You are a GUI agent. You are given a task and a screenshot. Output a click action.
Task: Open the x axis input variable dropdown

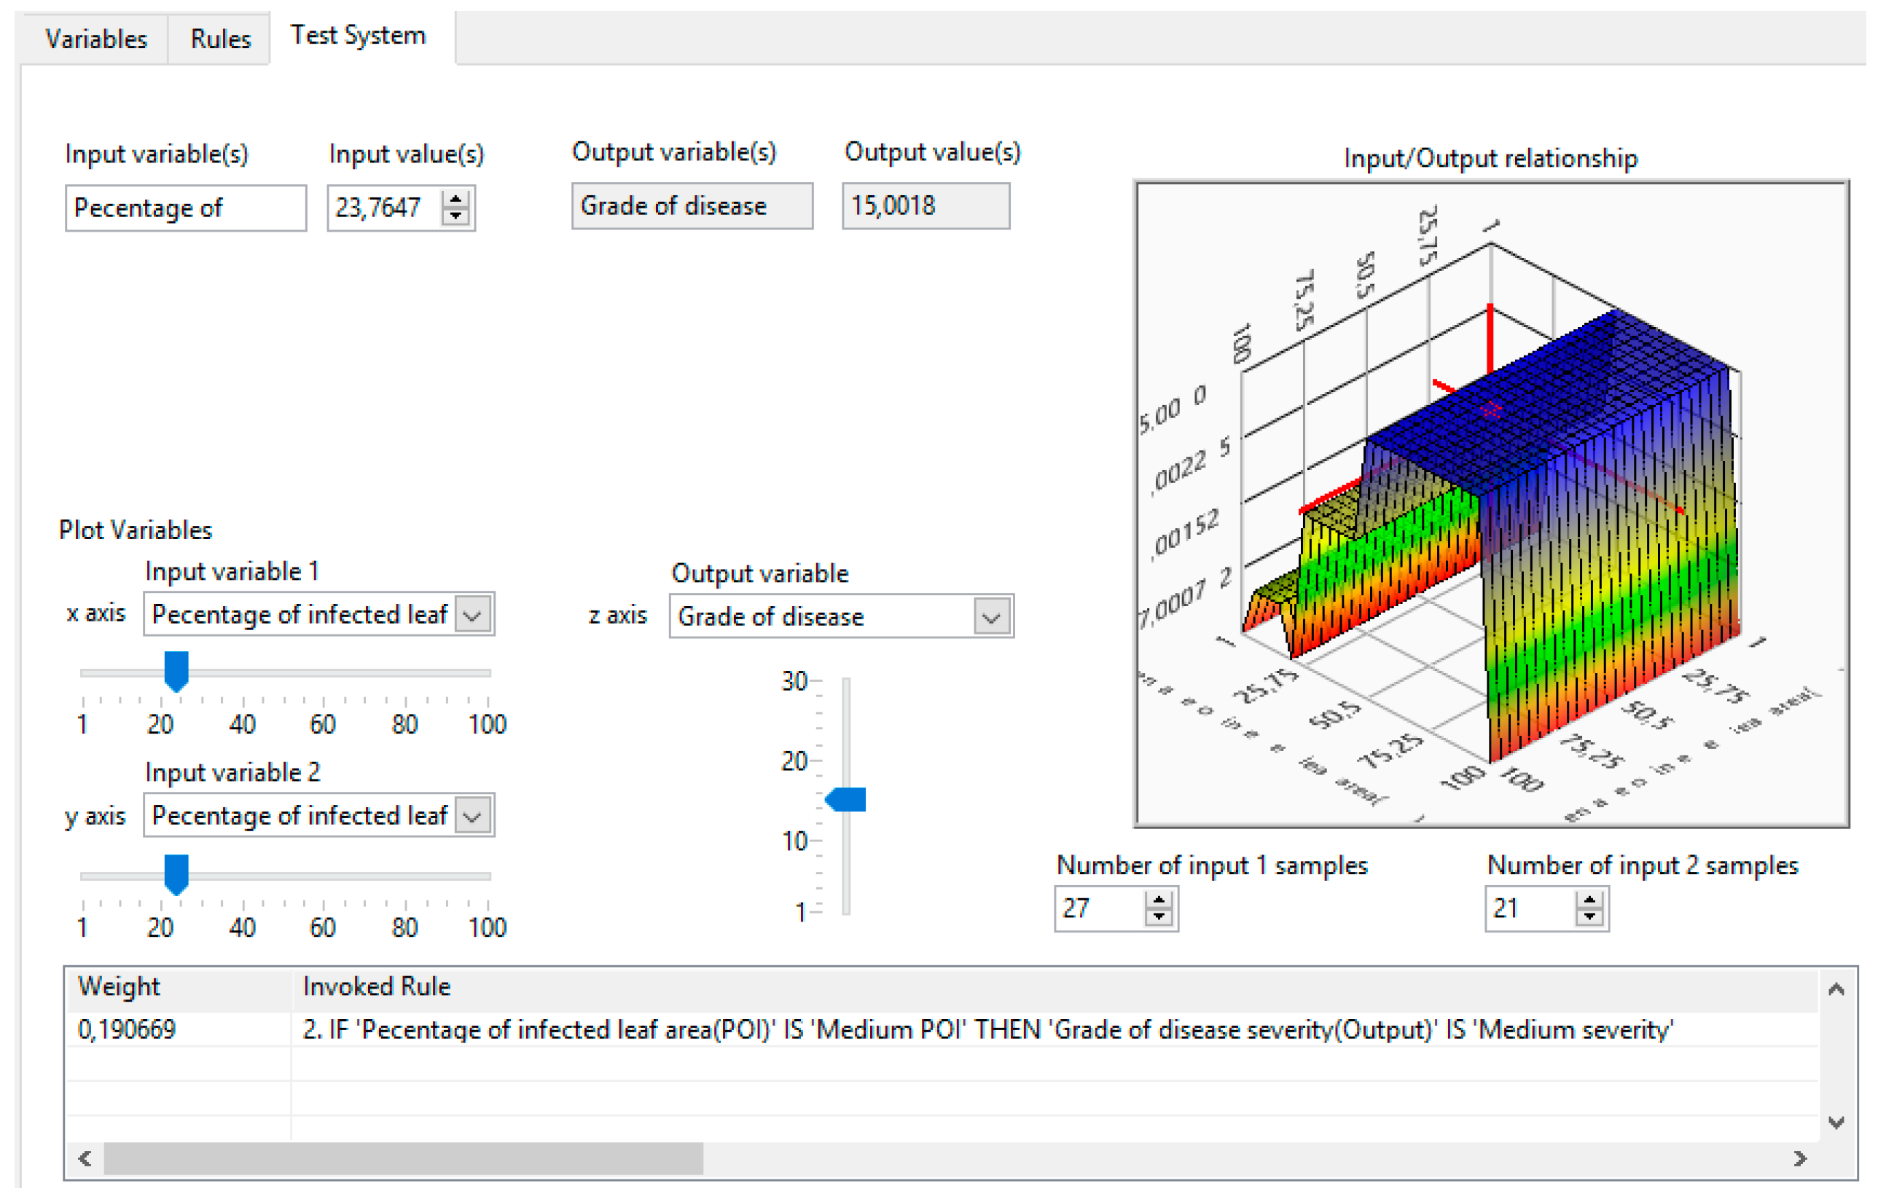pyautogui.click(x=472, y=615)
